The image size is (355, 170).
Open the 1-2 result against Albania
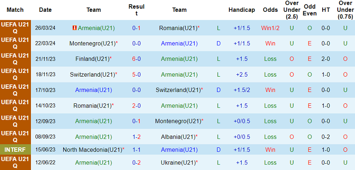click(x=136, y=137)
